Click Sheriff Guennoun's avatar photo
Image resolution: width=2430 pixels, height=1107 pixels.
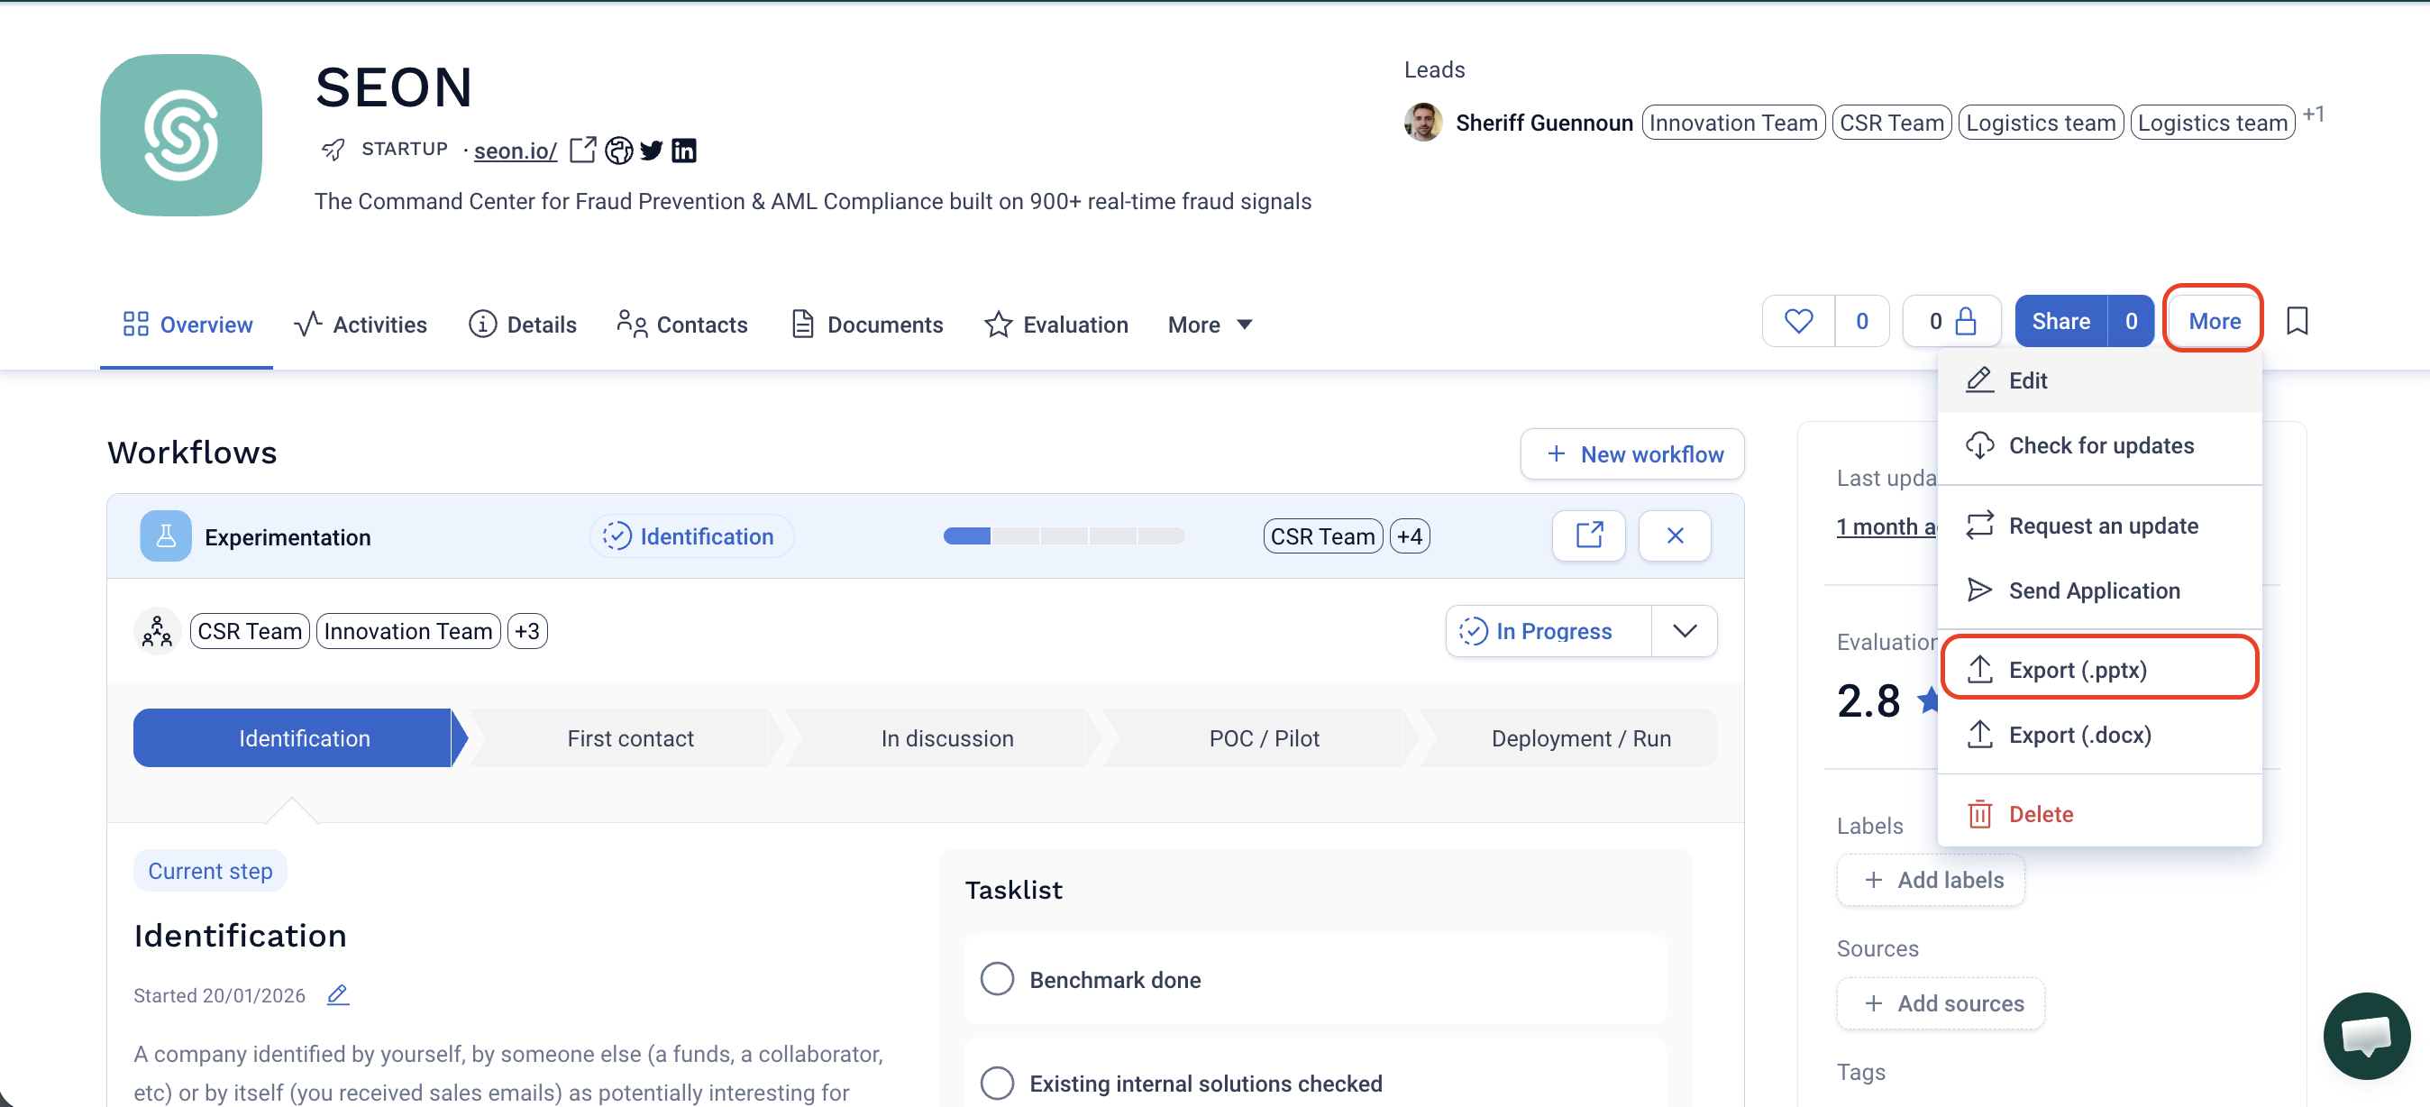(1422, 123)
